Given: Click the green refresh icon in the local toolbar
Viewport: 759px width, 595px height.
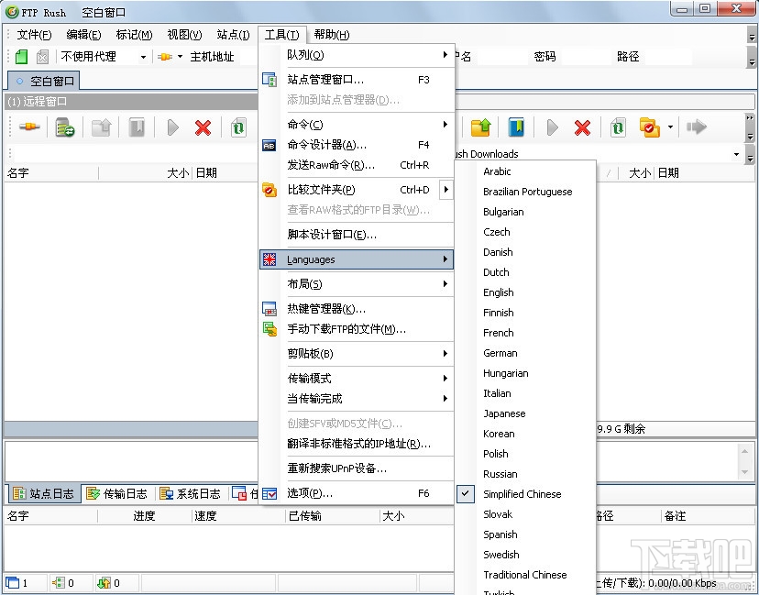Looking at the screenshot, I should (x=618, y=127).
